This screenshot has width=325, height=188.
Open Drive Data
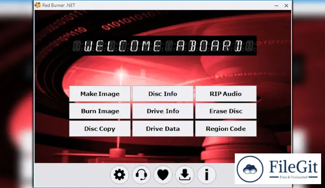[x=163, y=129]
